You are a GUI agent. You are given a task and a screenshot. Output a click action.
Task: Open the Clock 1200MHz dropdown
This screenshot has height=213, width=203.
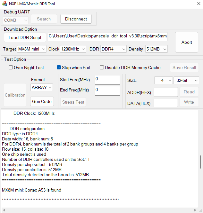73,49
